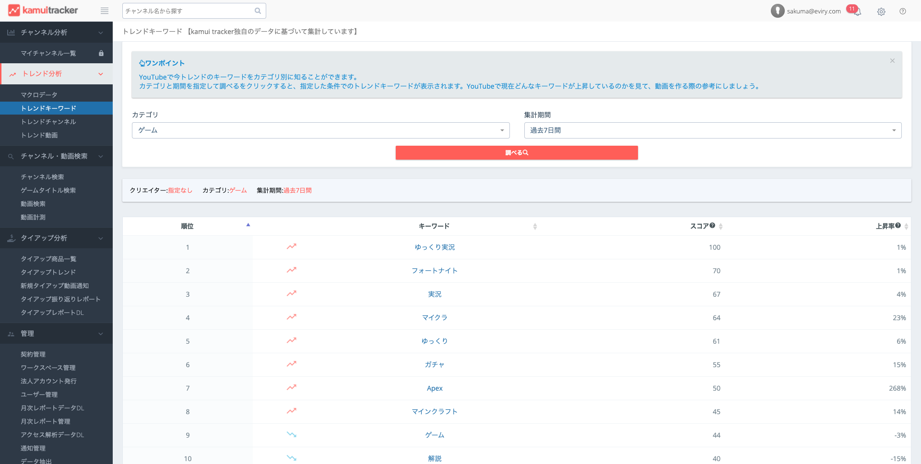This screenshot has width=921, height=464.
Task: Click the score help tooltip icon
Action: point(712,226)
